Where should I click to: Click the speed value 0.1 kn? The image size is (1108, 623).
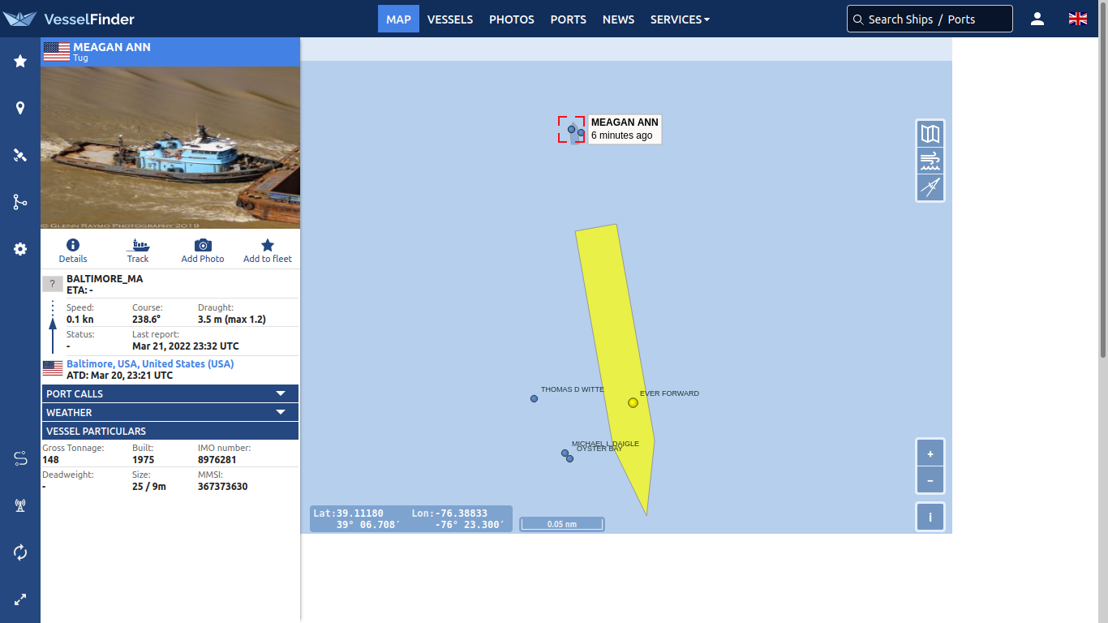point(80,320)
